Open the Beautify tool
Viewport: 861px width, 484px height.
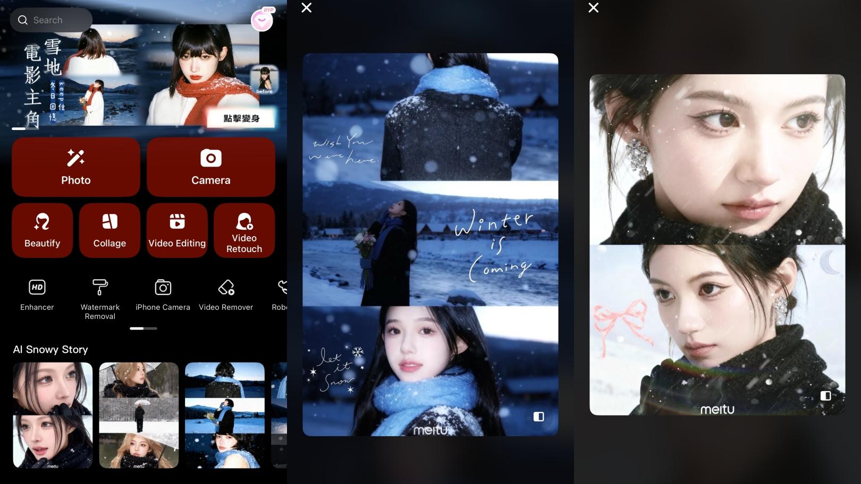pos(42,230)
